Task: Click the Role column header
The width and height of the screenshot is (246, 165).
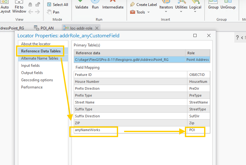Action: click(x=198, y=53)
